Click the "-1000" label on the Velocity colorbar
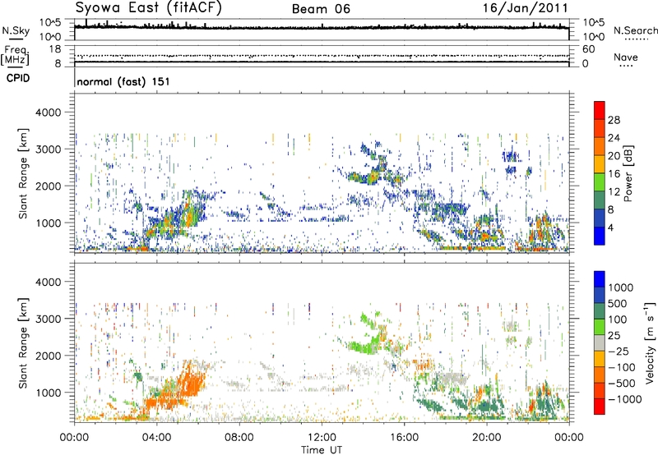 [x=624, y=399]
